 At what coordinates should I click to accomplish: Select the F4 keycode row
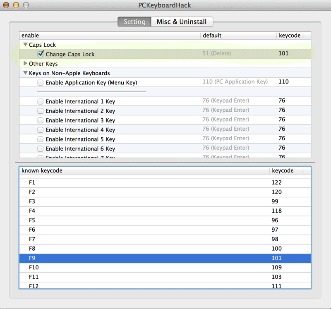click(165, 211)
